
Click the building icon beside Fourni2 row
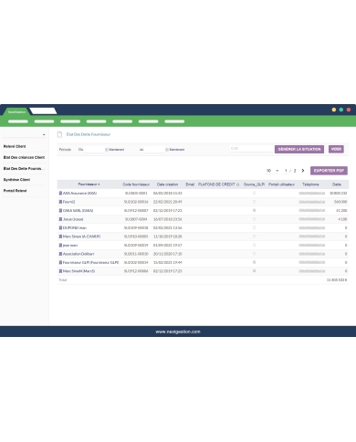coord(60,202)
